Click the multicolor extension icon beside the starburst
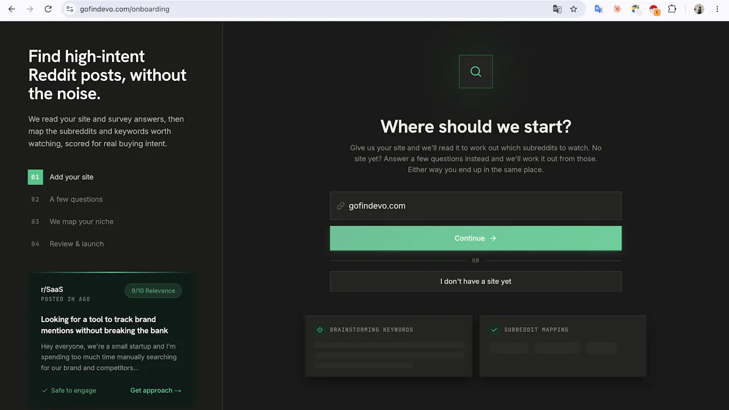 [635, 9]
